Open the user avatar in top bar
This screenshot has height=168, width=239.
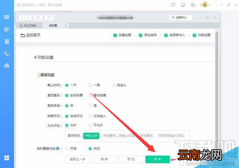pyautogui.click(x=205, y=5)
